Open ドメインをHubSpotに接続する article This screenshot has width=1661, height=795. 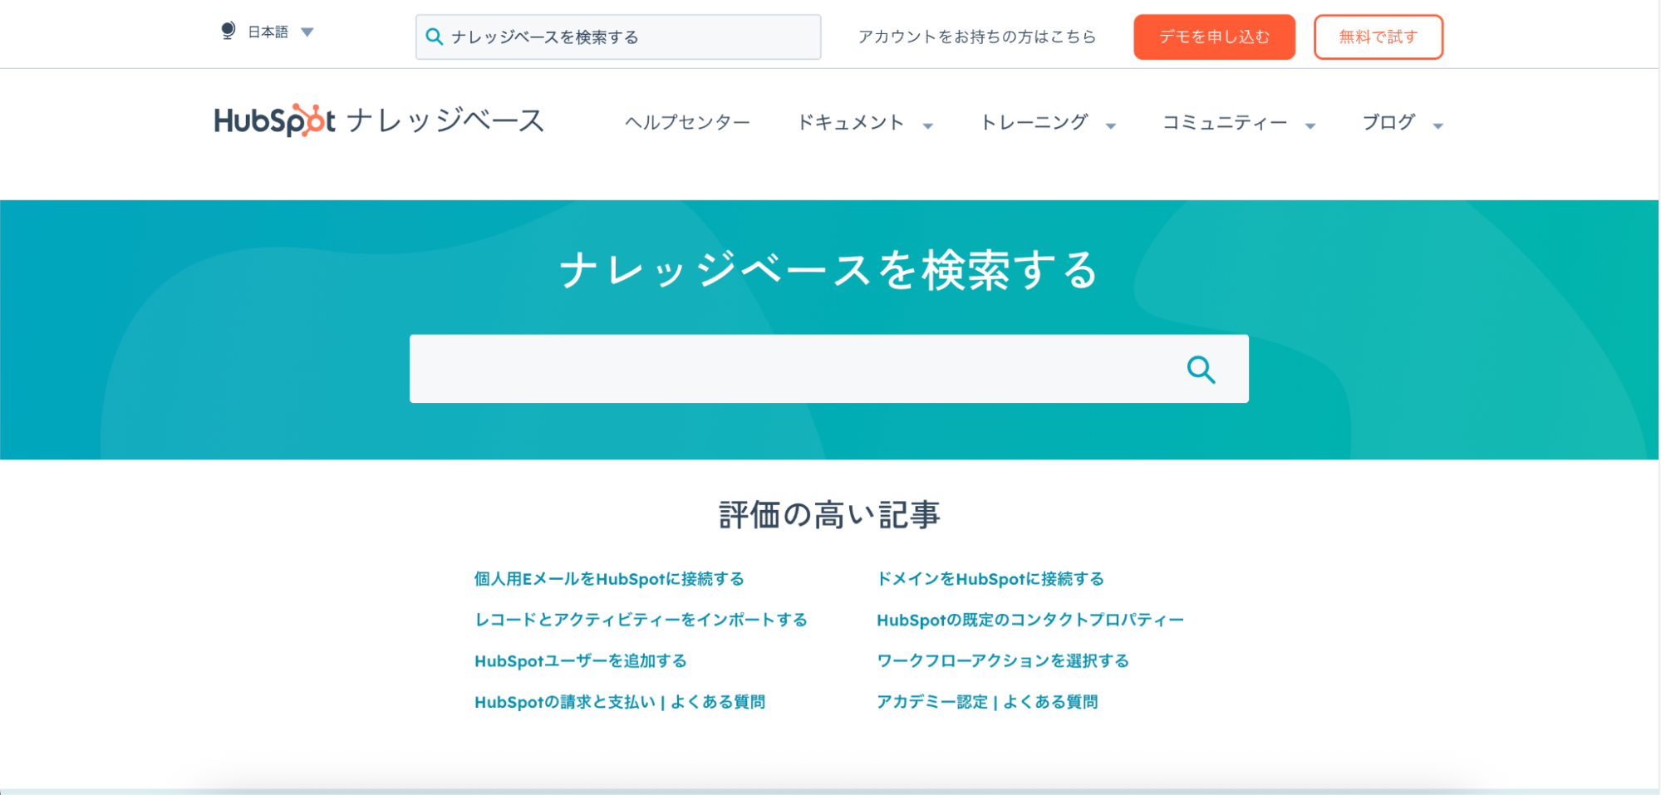coord(990,579)
